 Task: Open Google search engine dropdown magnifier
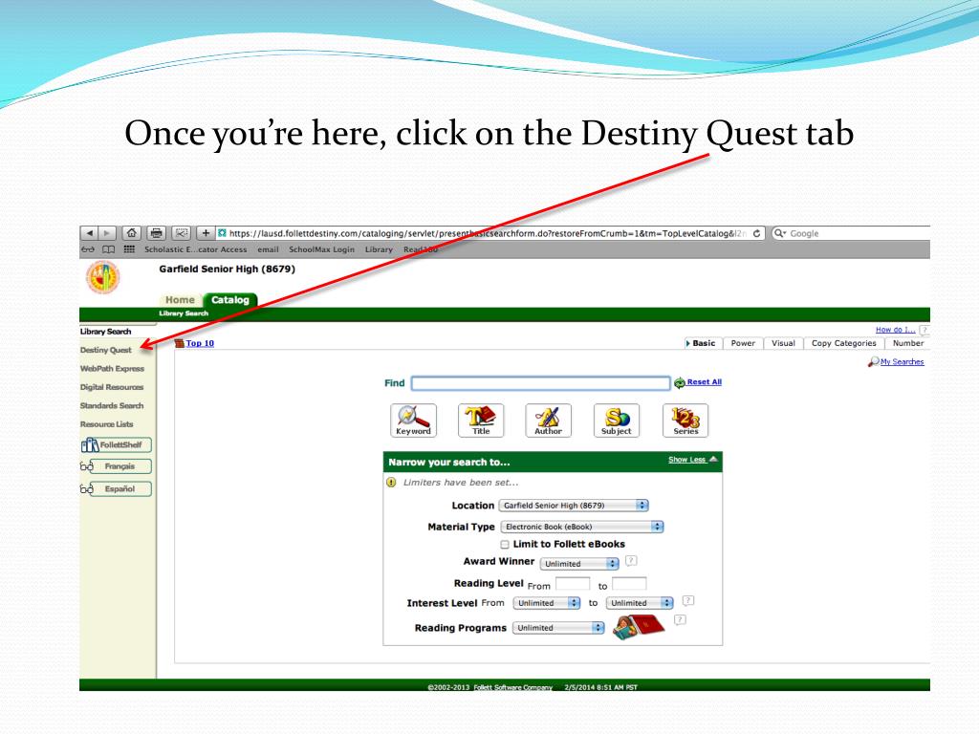[780, 233]
